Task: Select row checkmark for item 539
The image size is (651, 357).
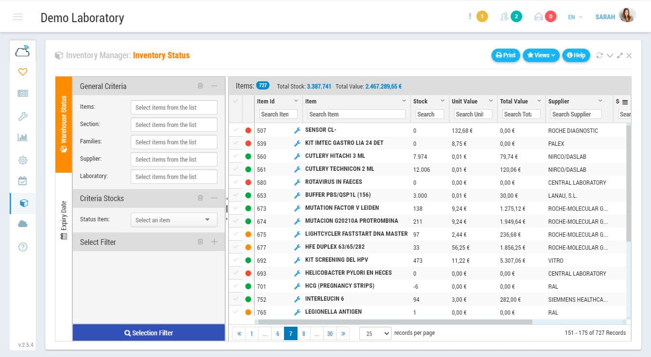Action: [235, 143]
